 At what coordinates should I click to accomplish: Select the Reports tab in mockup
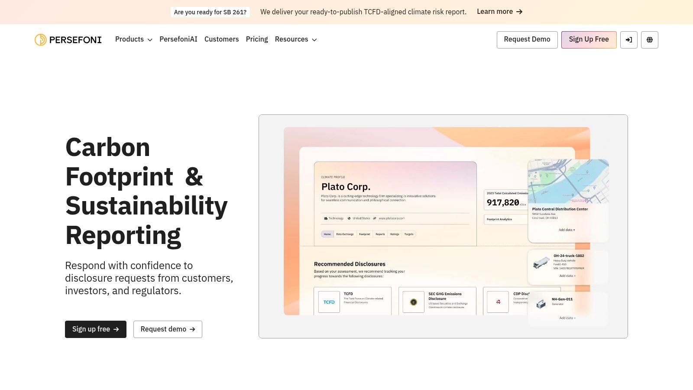[x=380, y=234]
